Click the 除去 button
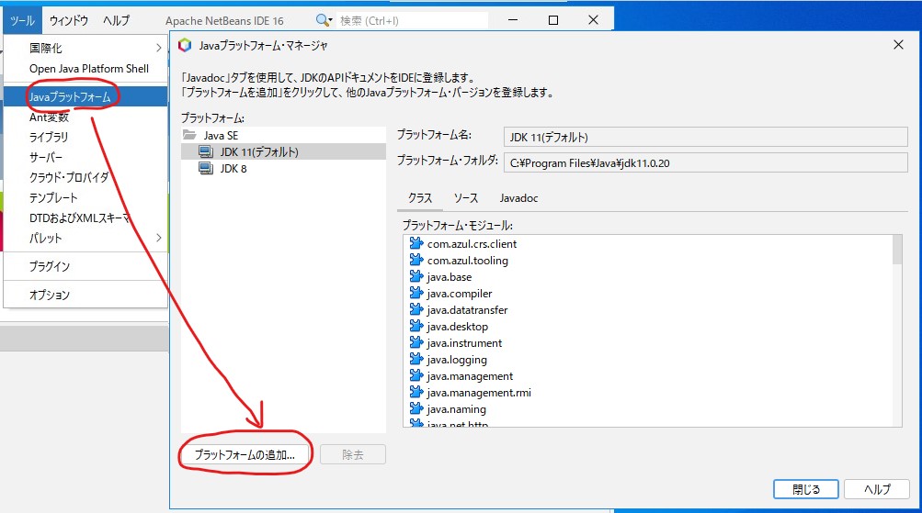 (x=353, y=455)
